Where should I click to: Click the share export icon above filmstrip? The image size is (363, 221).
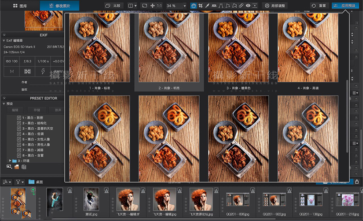tap(357, 182)
